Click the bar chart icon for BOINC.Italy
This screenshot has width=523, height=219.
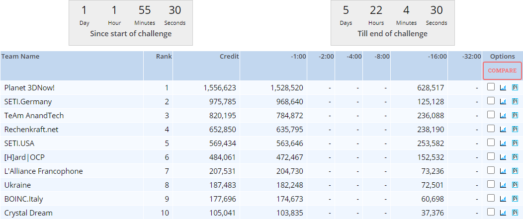click(503, 199)
